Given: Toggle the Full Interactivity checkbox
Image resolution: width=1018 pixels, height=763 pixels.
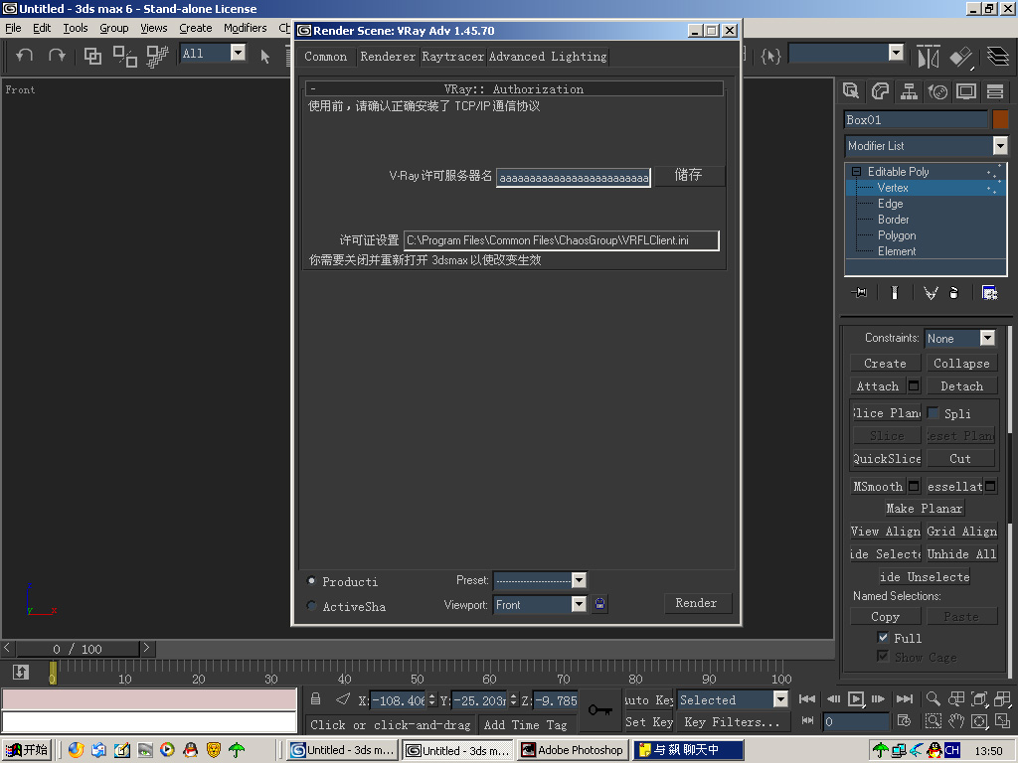Looking at the screenshot, I should [x=883, y=637].
